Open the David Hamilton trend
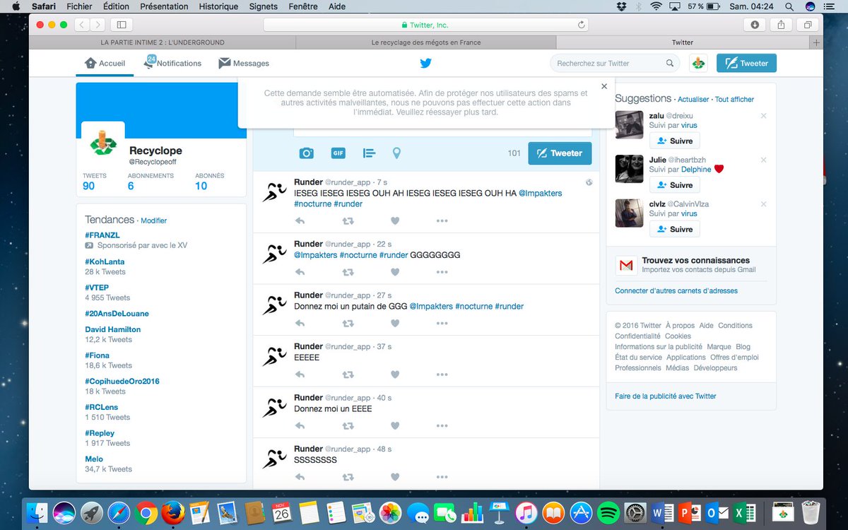The image size is (848, 530). [113, 329]
